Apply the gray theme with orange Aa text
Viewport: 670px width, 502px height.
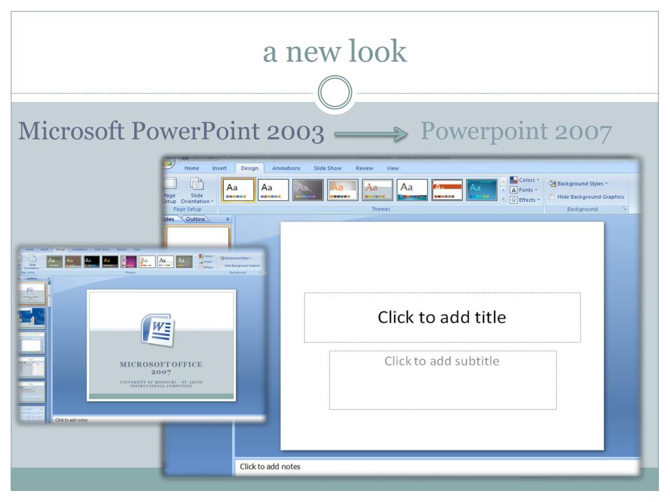tap(343, 190)
